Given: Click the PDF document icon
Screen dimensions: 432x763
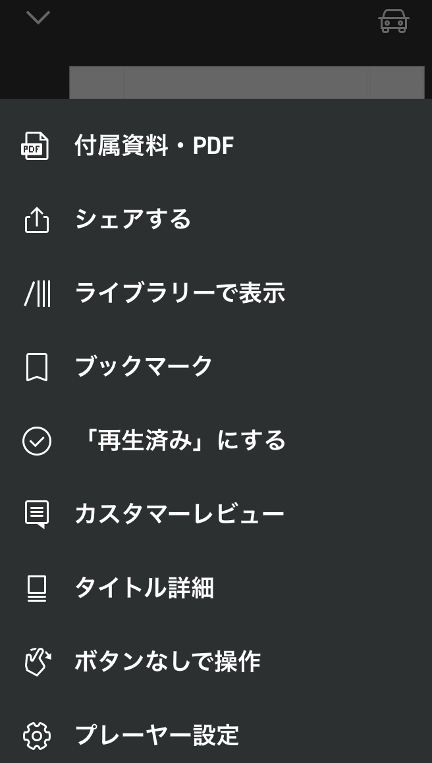Looking at the screenshot, I should pos(36,146).
